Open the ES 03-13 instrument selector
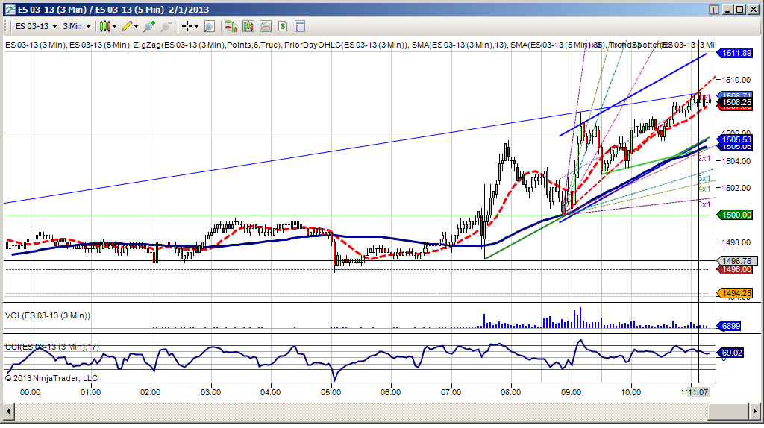Image resolution: width=764 pixels, height=428 pixels. click(36, 26)
